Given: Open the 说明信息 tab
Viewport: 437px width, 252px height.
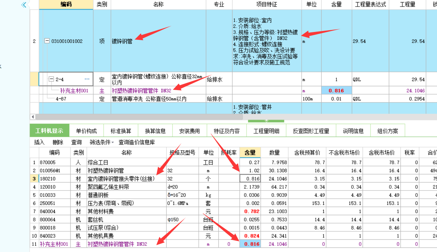Looking at the screenshot, I should click(353, 131).
